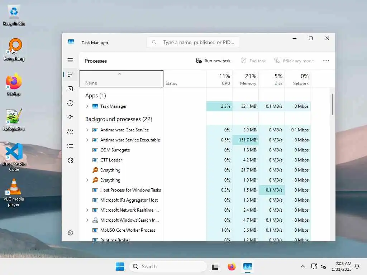Image resolution: width=367 pixels, height=275 pixels.
Task: Open the Details sidebar icon
Action: point(70,146)
